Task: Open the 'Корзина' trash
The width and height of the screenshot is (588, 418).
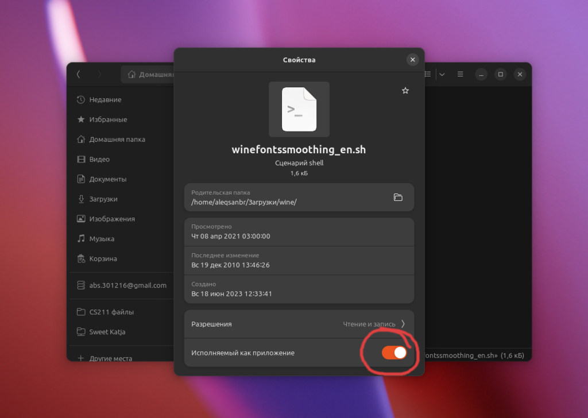Action: [103, 259]
